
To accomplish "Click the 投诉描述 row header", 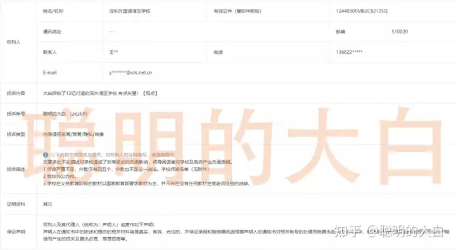I will (16, 169).
